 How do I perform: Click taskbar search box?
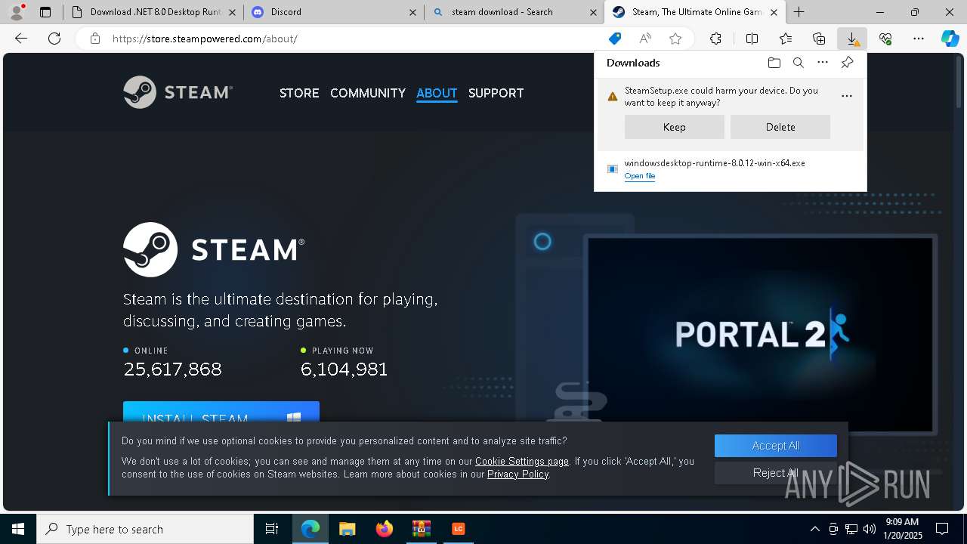pyautogui.click(x=145, y=529)
